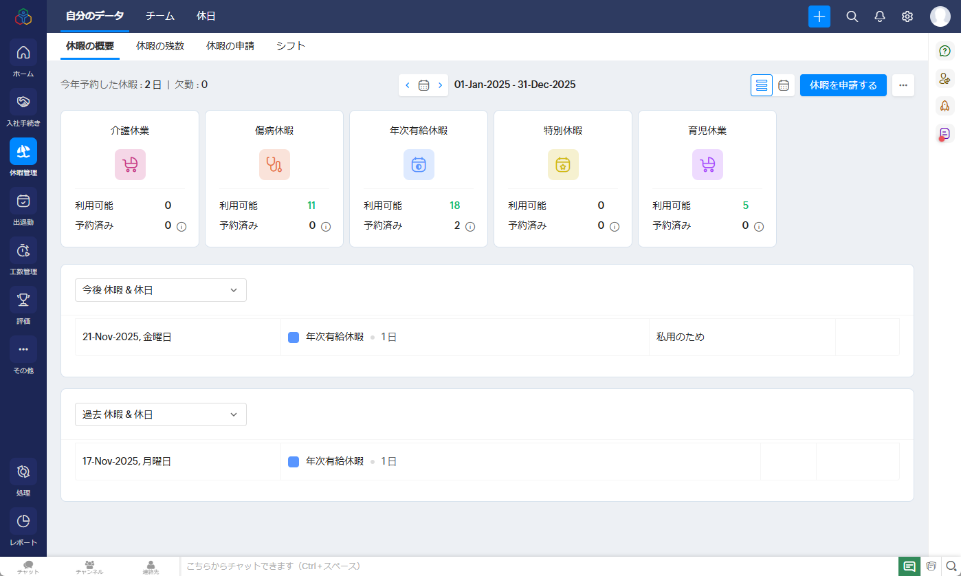Expand the 今後 休暇 & 休日 dropdown
The width and height of the screenshot is (961, 576).
coord(160,290)
